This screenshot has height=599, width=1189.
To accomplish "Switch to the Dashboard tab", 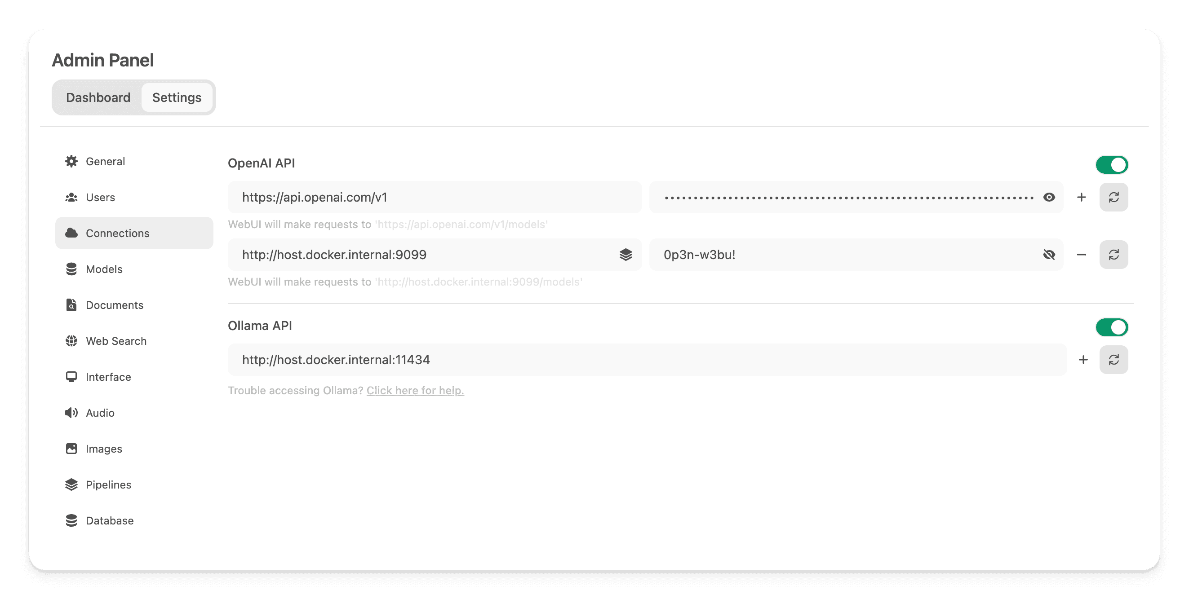I will [x=98, y=97].
